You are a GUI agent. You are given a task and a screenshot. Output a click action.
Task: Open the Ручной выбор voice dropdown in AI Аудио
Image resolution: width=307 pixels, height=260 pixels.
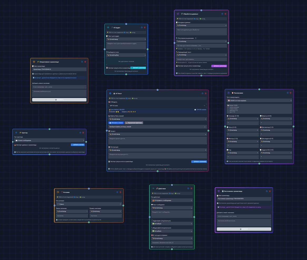(x=126, y=55)
